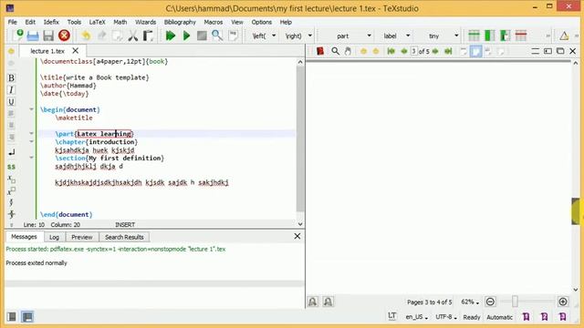Image resolution: width=584 pixels, height=328 pixels.
Task: Open the 62% zoom level dropdown
Action: 470,302
